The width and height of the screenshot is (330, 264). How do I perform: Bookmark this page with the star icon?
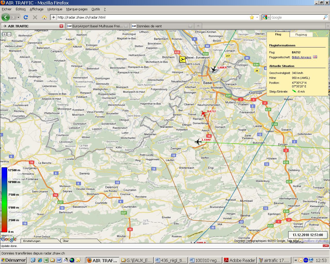[x=252, y=17]
